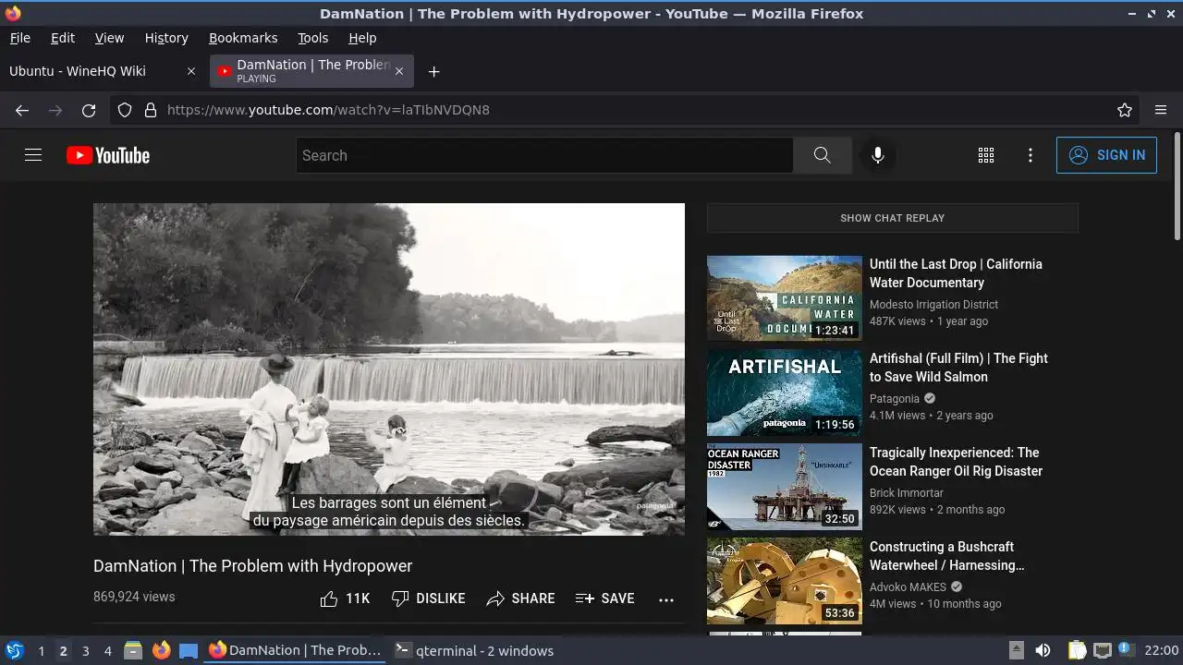Screen dimensions: 1183x665
Task: Open a new tab with plus
Action: pyautogui.click(x=433, y=71)
